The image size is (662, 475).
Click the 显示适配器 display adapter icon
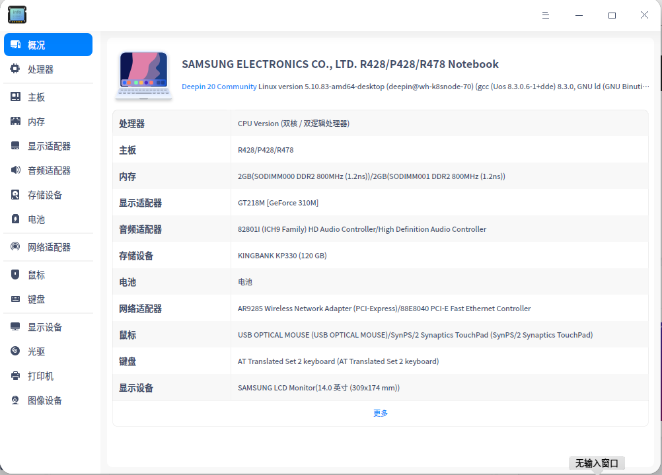[x=15, y=145]
